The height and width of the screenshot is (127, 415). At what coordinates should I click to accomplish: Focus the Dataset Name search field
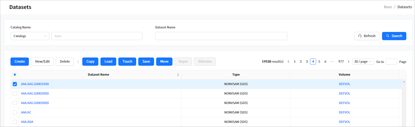coord(221,36)
